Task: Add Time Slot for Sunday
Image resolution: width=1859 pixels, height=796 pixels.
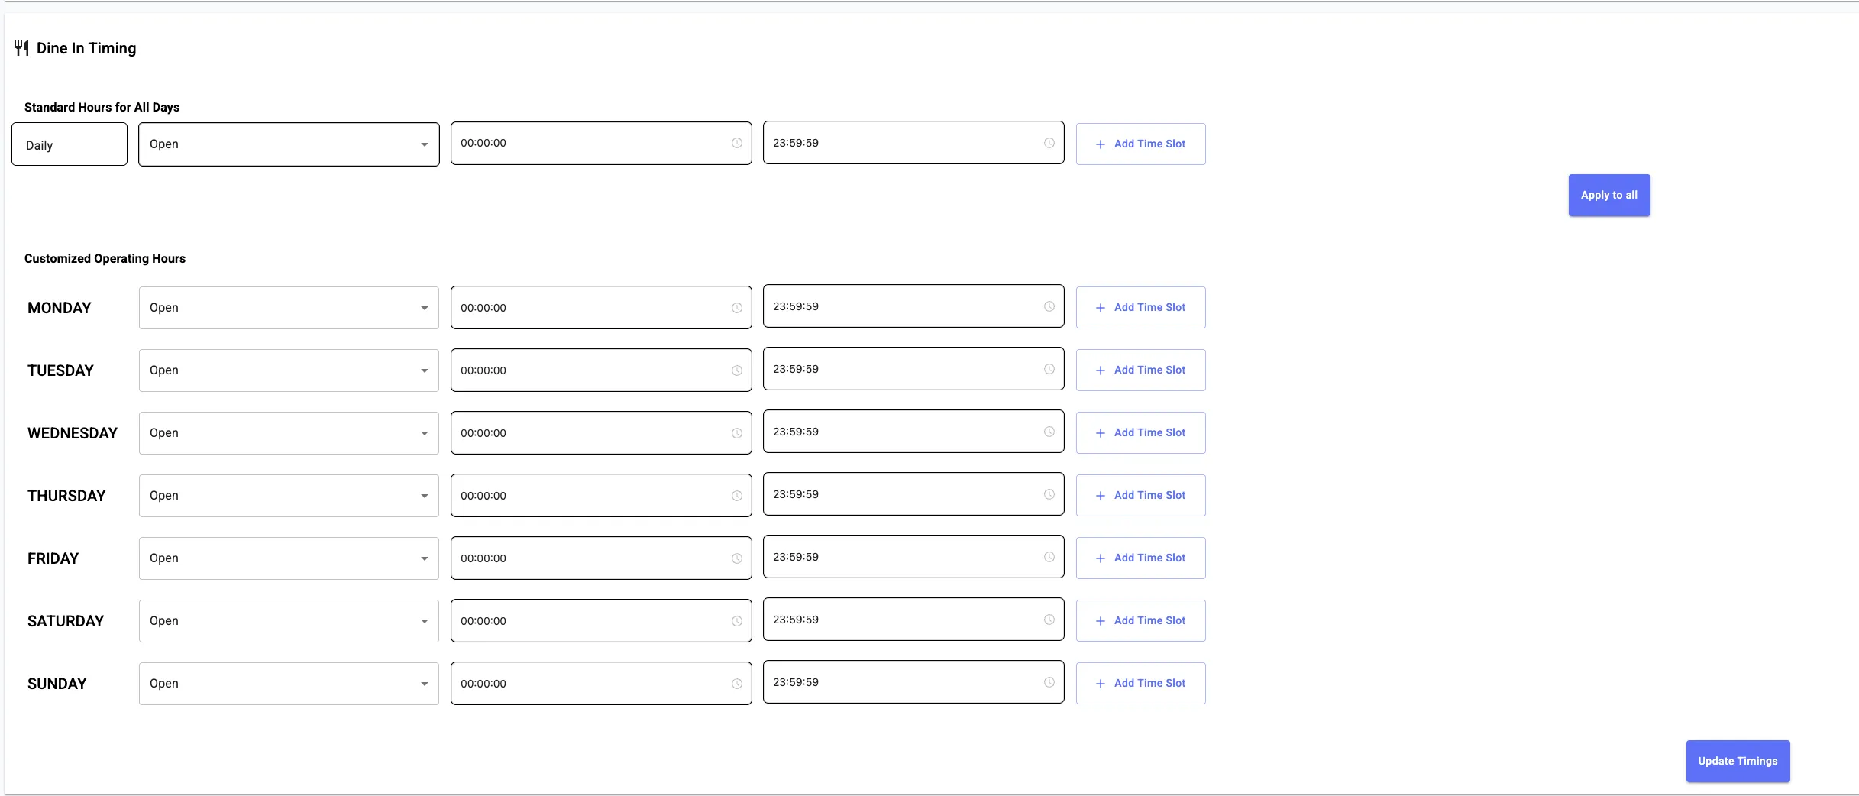Action: (1141, 683)
